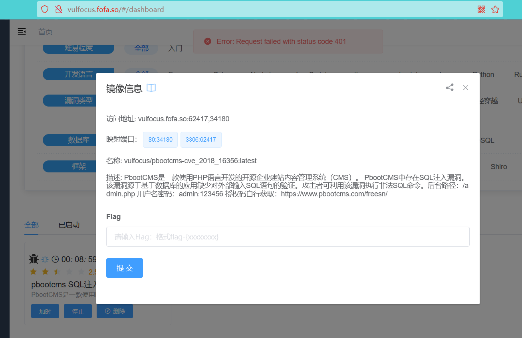
Task: Expand the 开发语言 filter category
Action: 78,74
